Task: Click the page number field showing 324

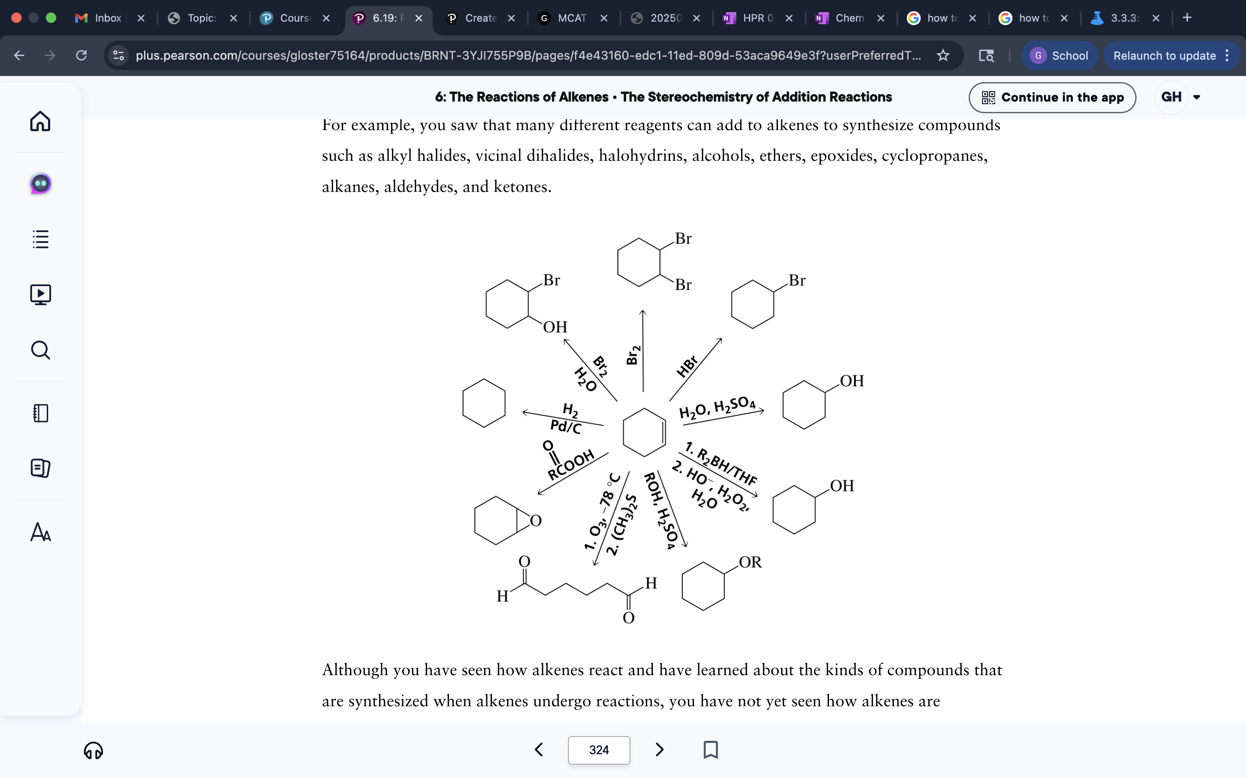Action: coord(599,750)
